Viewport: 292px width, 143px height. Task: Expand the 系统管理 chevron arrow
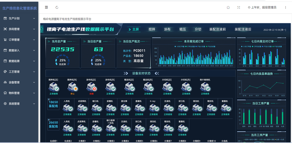[x=34, y=103]
